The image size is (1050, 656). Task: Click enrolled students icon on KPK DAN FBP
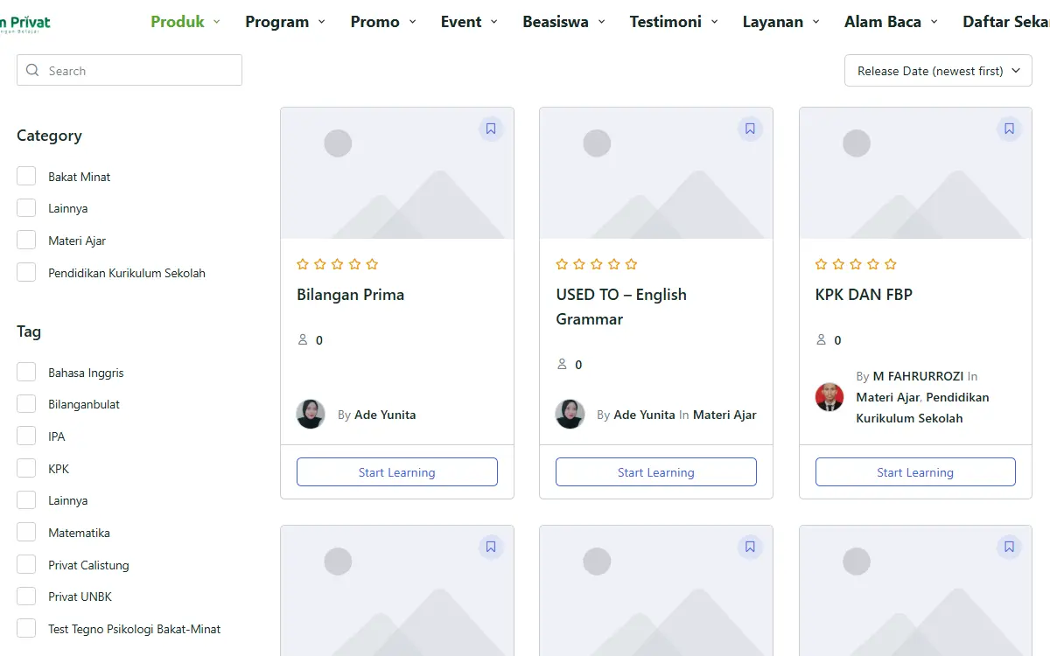click(822, 339)
